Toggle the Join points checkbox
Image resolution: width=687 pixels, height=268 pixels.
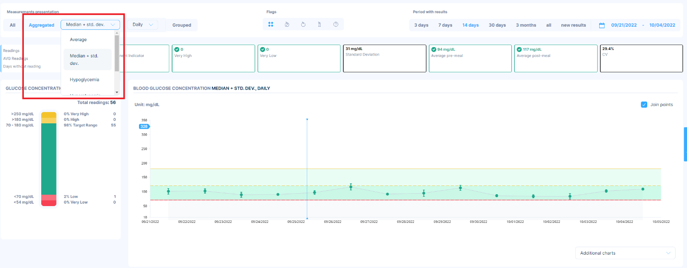pyautogui.click(x=644, y=105)
